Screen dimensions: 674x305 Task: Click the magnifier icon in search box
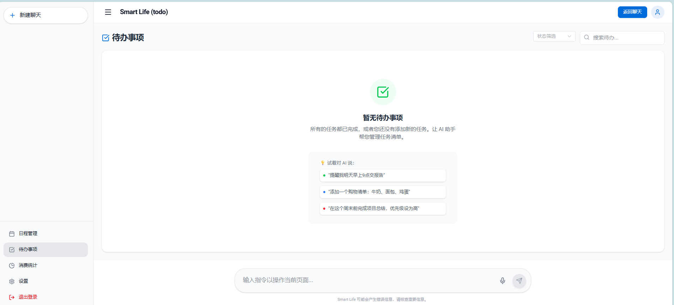point(586,37)
